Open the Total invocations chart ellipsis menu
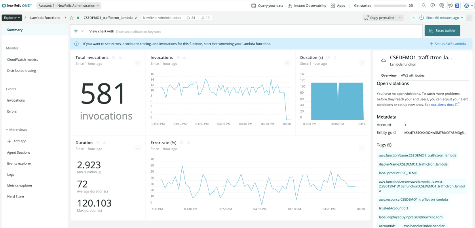Image resolution: width=475 pixels, height=228 pixels. tap(137, 63)
